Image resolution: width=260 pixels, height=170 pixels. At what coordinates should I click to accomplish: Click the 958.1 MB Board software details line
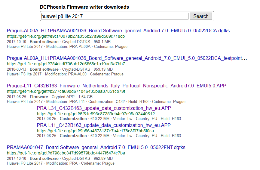pos(59,42)
